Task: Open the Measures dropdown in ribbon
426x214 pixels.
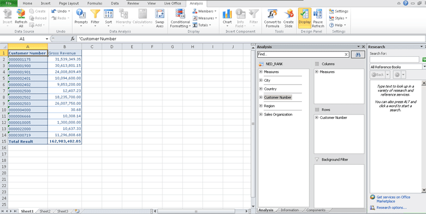Action: [x=205, y=18]
